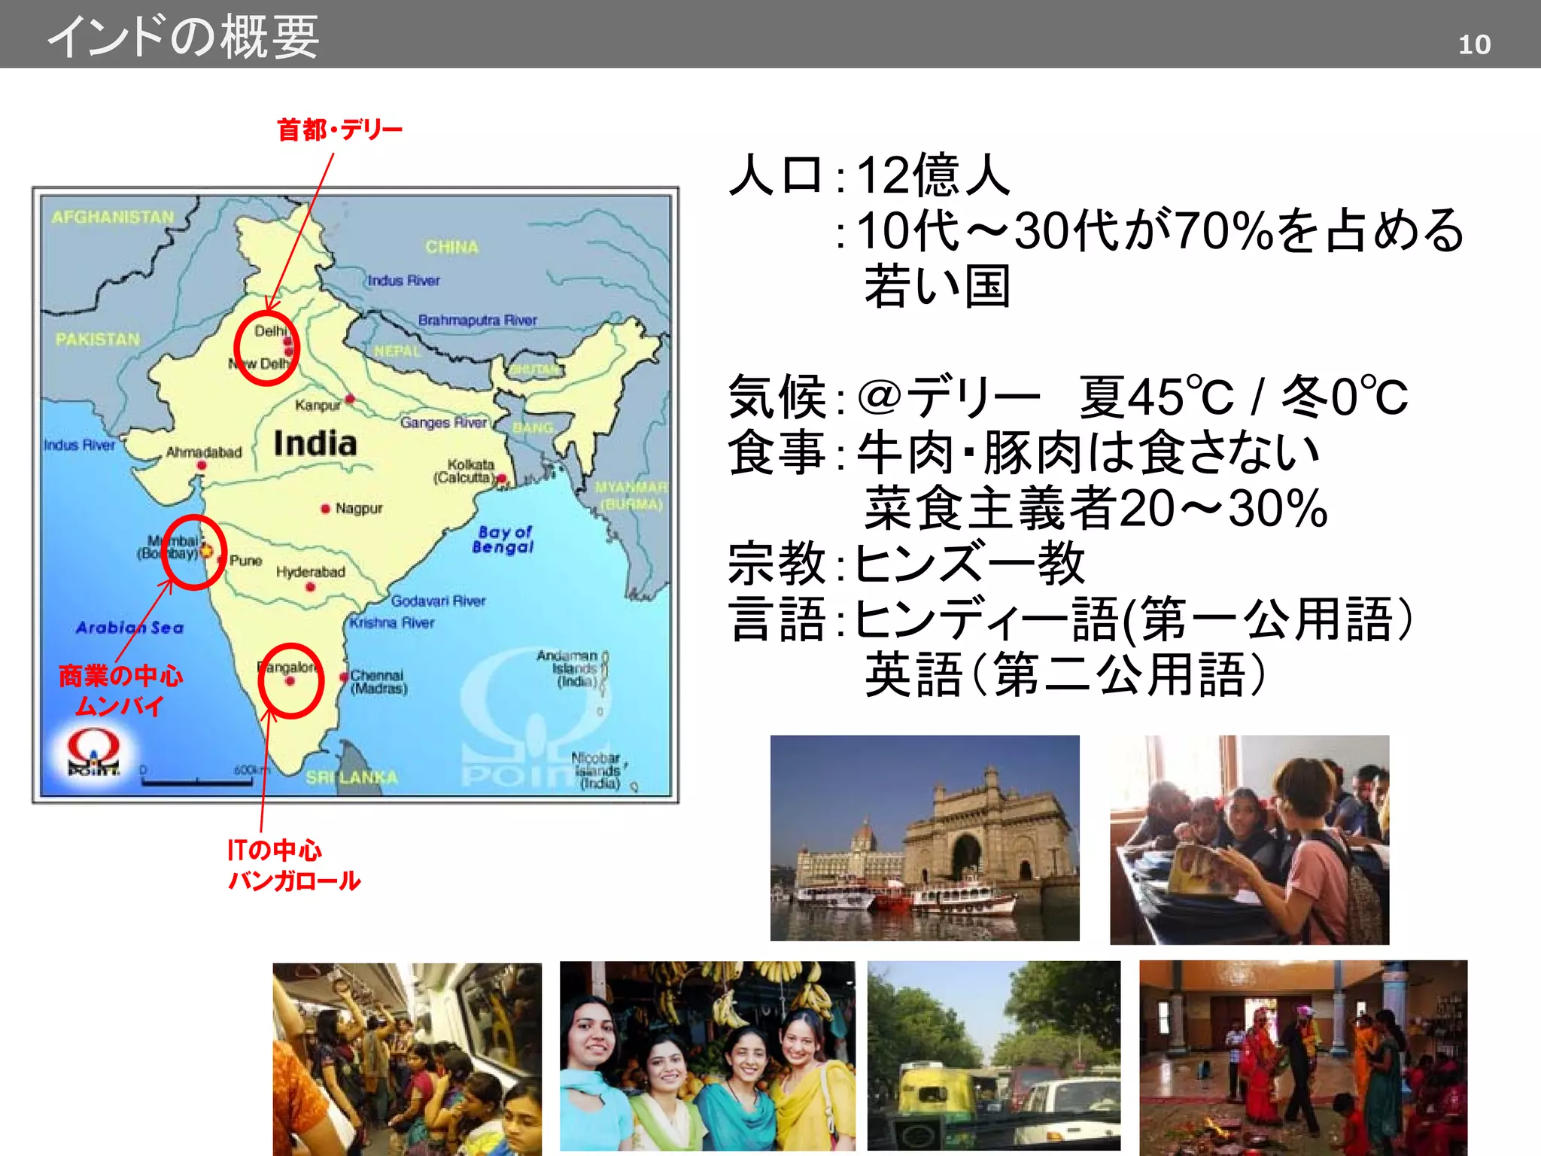1541x1156 pixels.
Task: Click the photo of dancers in a hall
Action: 1303,1058
